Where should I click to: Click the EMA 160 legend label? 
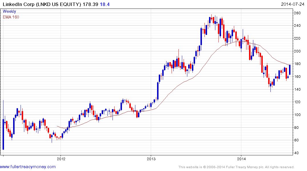coord(11,17)
